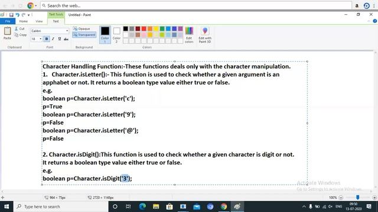Open Mail app from taskbar
378x212 pixels.
tap(197, 207)
